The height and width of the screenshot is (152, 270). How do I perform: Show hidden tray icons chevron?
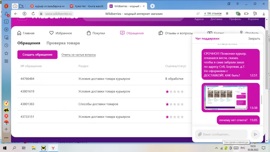coord(216,148)
